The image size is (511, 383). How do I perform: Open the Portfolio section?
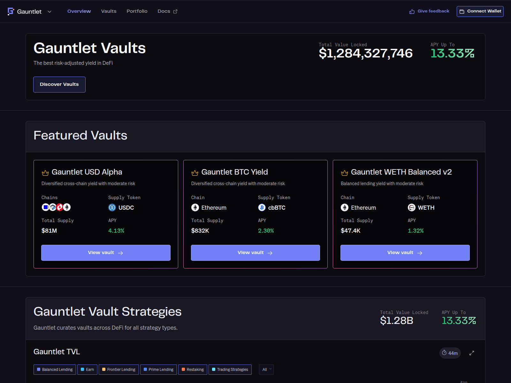[x=137, y=11]
